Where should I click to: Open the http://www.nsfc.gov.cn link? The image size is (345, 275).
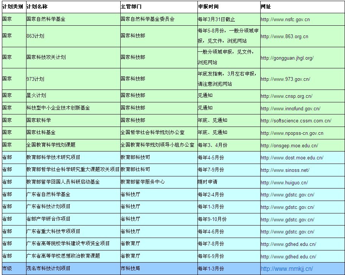click(x=285, y=20)
